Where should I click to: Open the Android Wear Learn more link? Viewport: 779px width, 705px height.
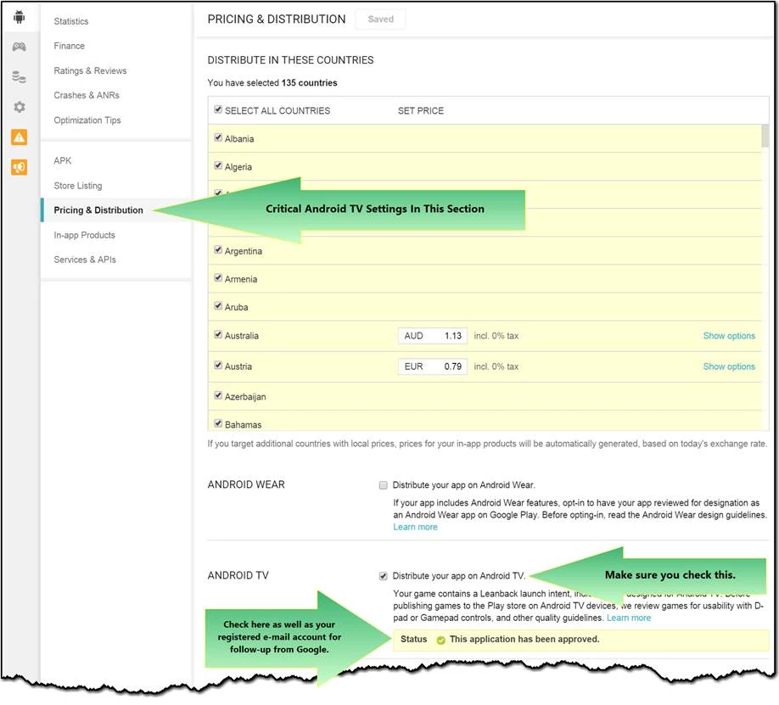pyautogui.click(x=415, y=527)
